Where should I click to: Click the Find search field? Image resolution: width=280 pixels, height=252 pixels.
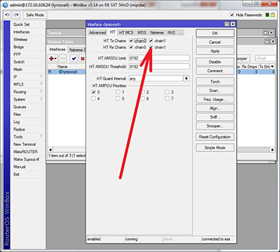point(265,59)
